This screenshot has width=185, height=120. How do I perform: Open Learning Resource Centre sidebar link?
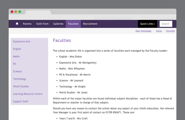coord(28,94)
